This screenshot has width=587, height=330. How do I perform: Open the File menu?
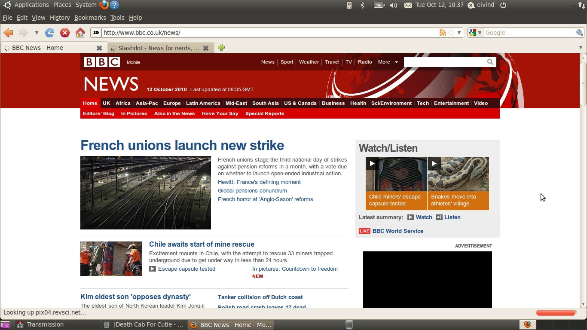click(x=7, y=18)
